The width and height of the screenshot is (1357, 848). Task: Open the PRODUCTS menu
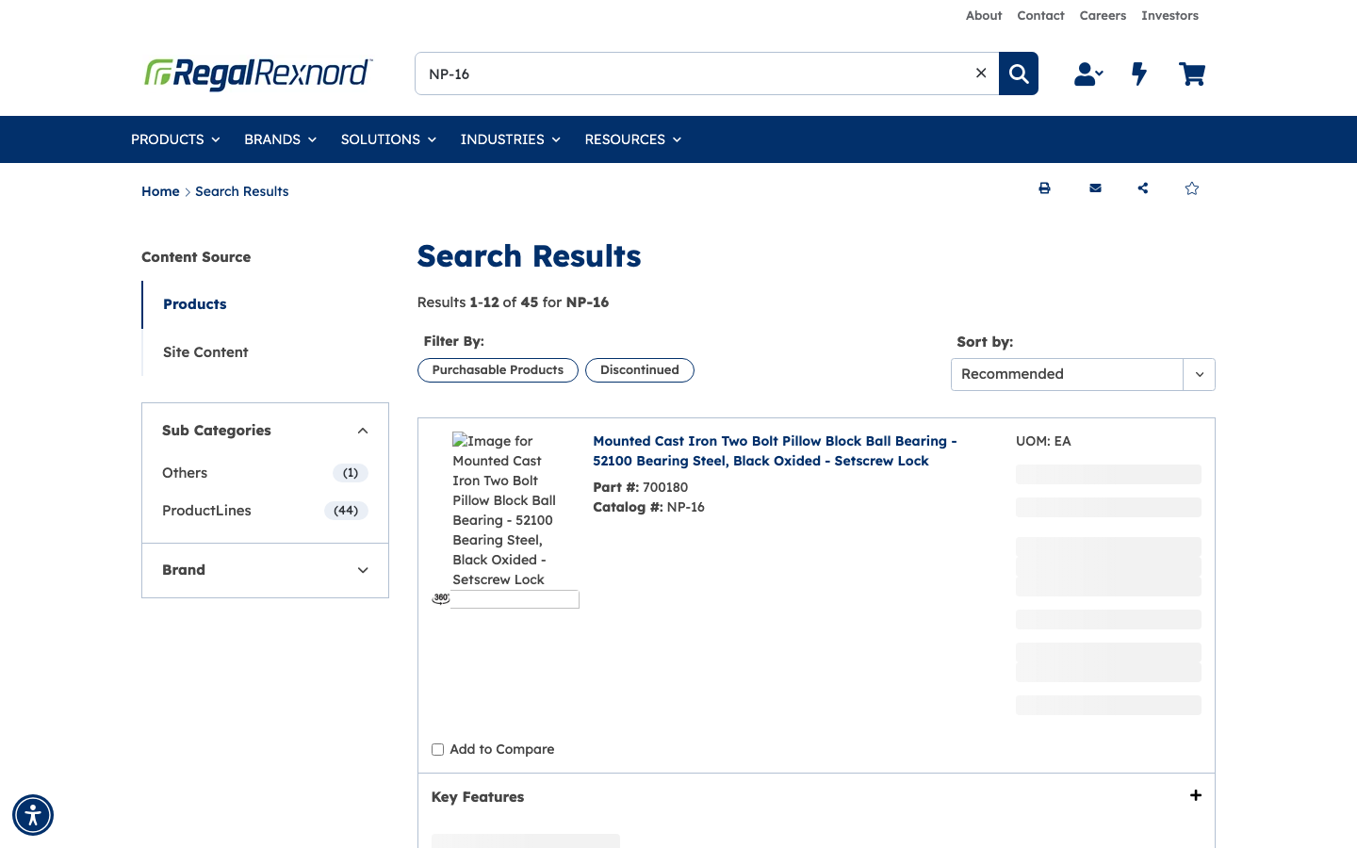point(175,139)
